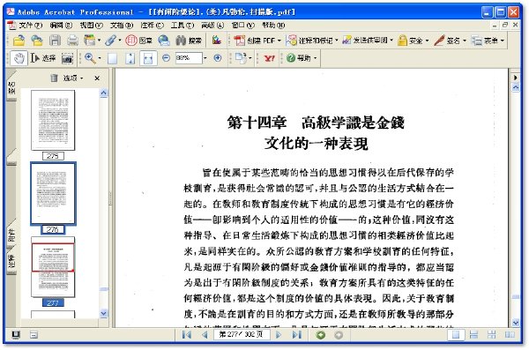Open the 选项 options dropdown in pages panel
Image resolution: width=529 pixels, height=350 pixels.
(73, 78)
